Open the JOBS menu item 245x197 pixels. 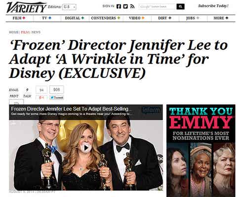click(x=193, y=18)
